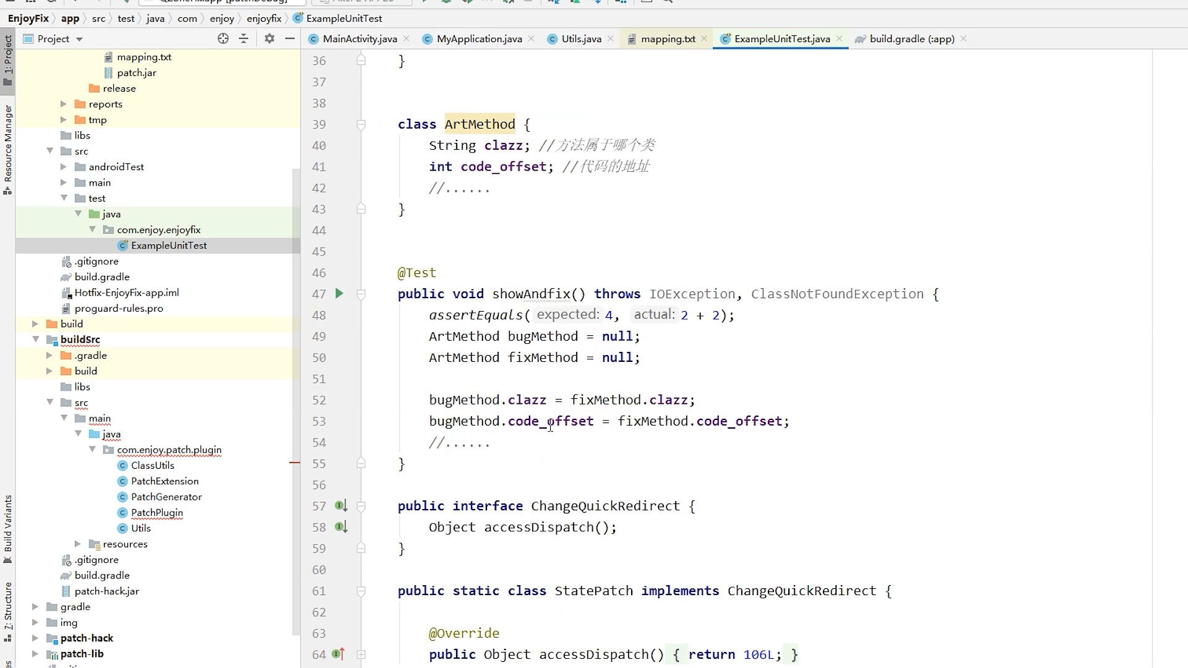This screenshot has width=1188, height=668.
Task: Toggle the Build Variants tool window
Action: point(7,529)
